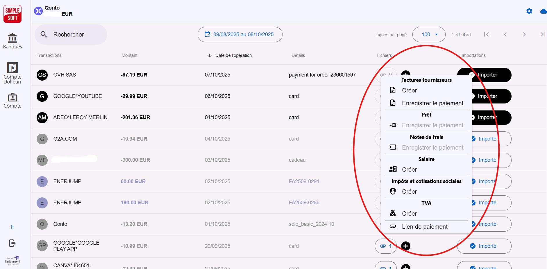The image size is (547, 269).
Task: Click the SimpleSoft logo
Action: tap(12, 14)
